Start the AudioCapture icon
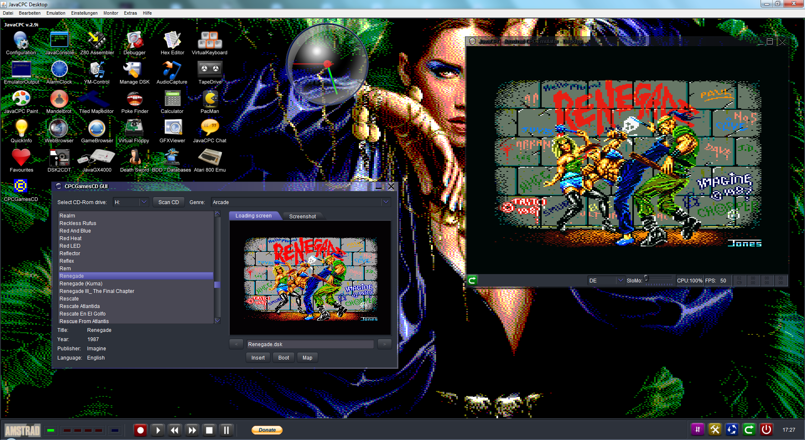805x440 pixels. tap(172, 72)
